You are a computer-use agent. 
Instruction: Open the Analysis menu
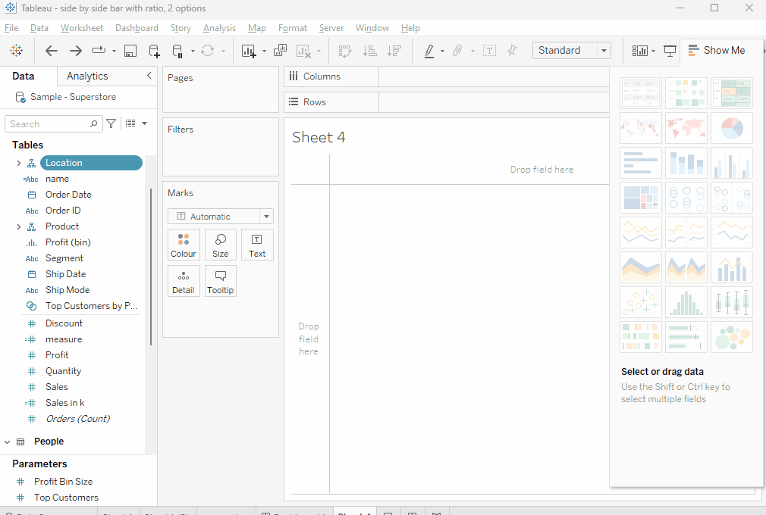pyautogui.click(x=219, y=28)
